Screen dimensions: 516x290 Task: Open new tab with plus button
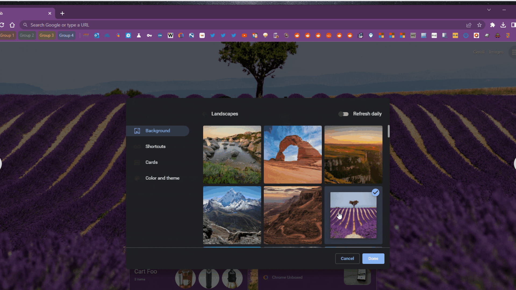[63, 13]
